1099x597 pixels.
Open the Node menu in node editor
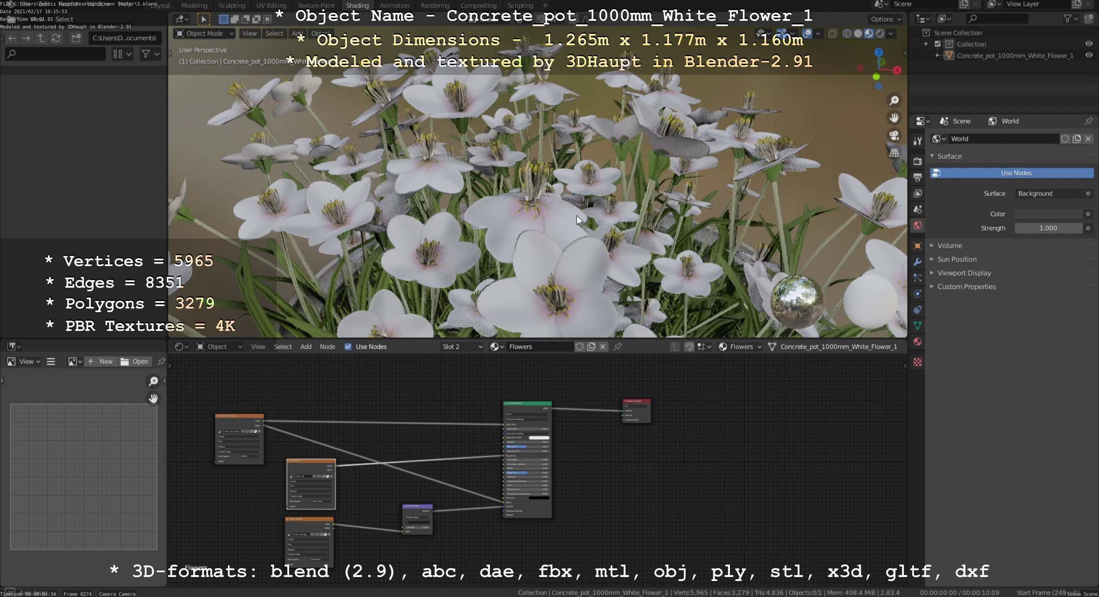[x=327, y=347]
